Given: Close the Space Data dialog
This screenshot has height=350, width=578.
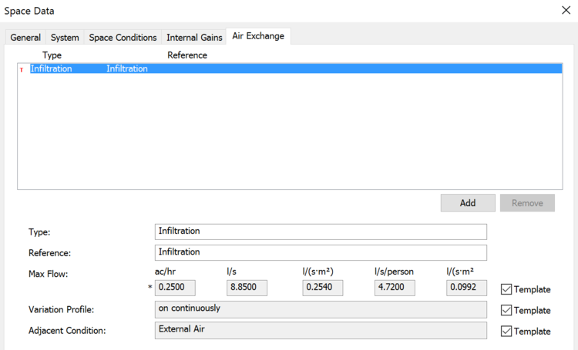Looking at the screenshot, I should (566, 10).
